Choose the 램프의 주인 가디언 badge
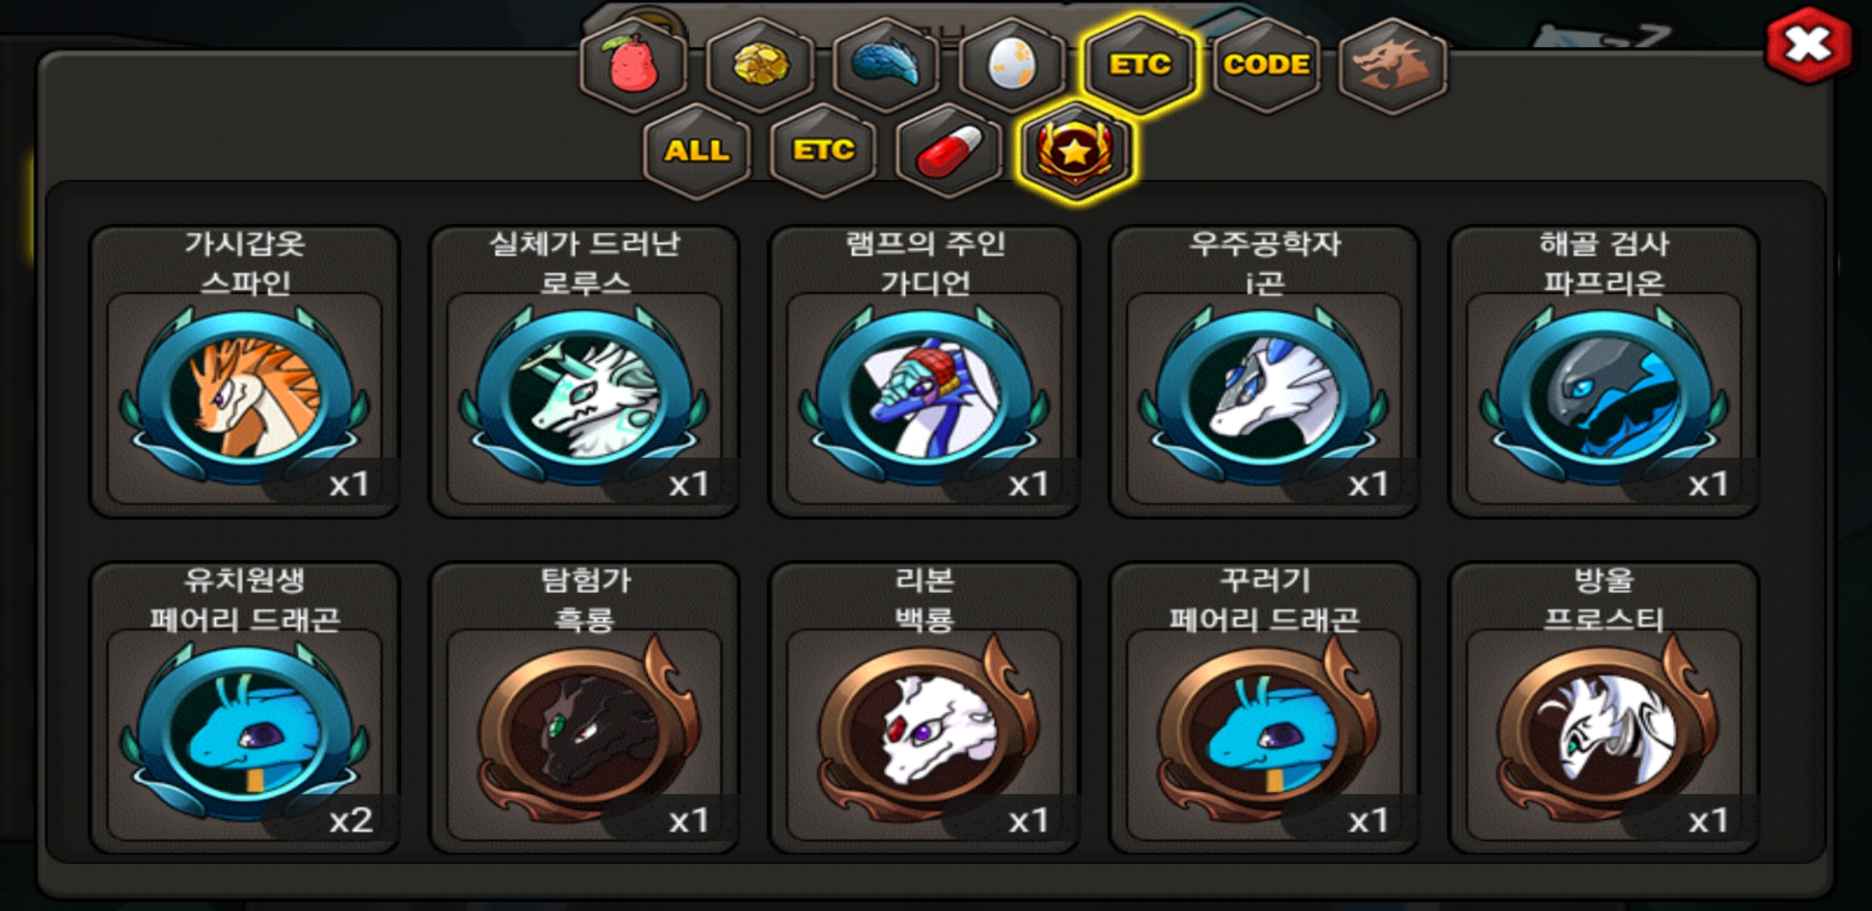 tap(924, 371)
